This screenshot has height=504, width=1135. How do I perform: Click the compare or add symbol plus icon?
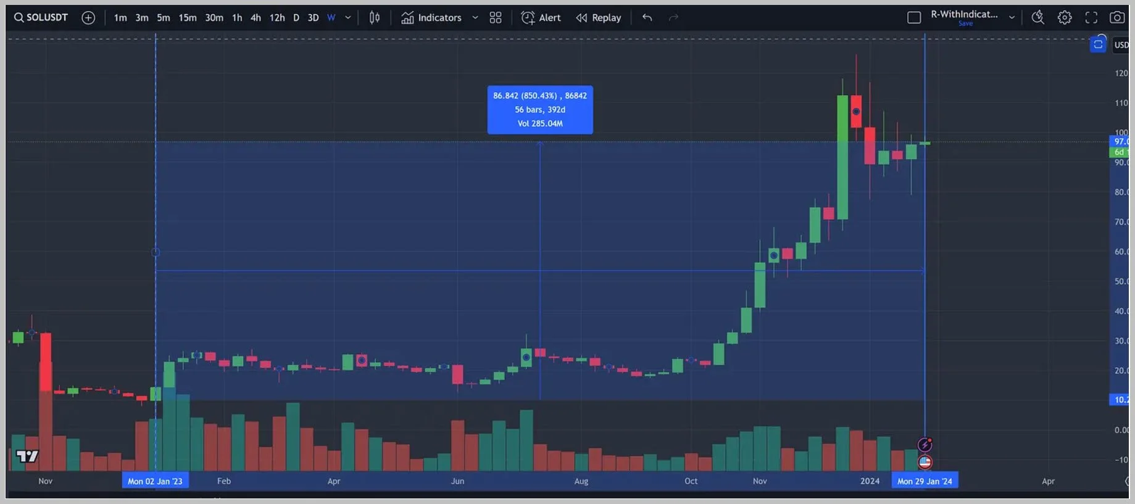[x=88, y=18]
